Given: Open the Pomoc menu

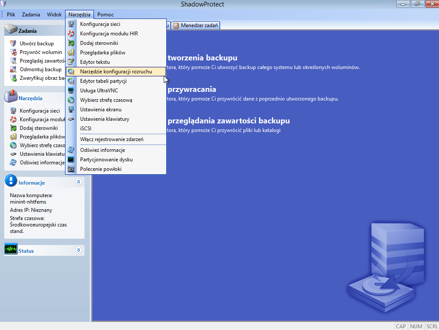Looking at the screenshot, I should 105,15.
